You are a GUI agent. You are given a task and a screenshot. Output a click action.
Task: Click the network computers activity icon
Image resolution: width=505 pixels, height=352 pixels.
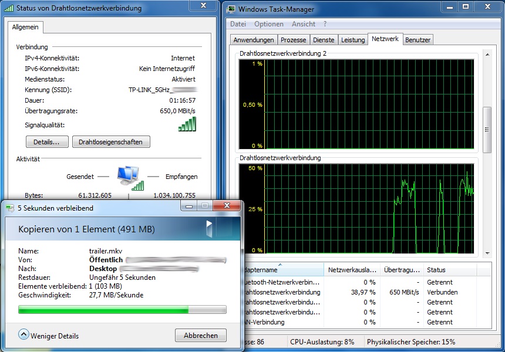130,178
